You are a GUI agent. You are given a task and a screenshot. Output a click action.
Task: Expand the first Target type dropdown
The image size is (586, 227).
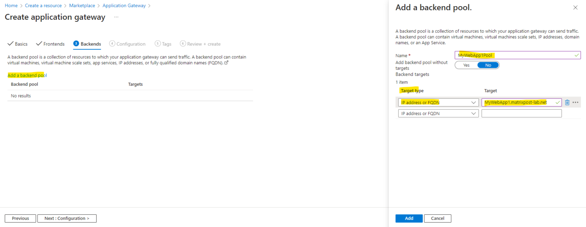[438, 102]
